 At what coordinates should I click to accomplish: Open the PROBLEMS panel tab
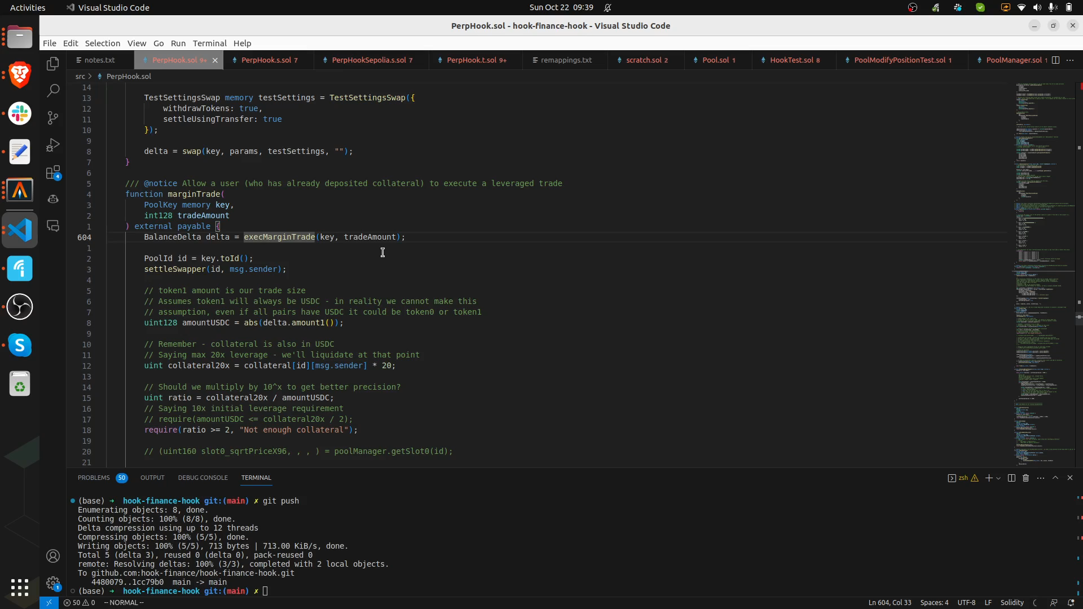pos(102,478)
